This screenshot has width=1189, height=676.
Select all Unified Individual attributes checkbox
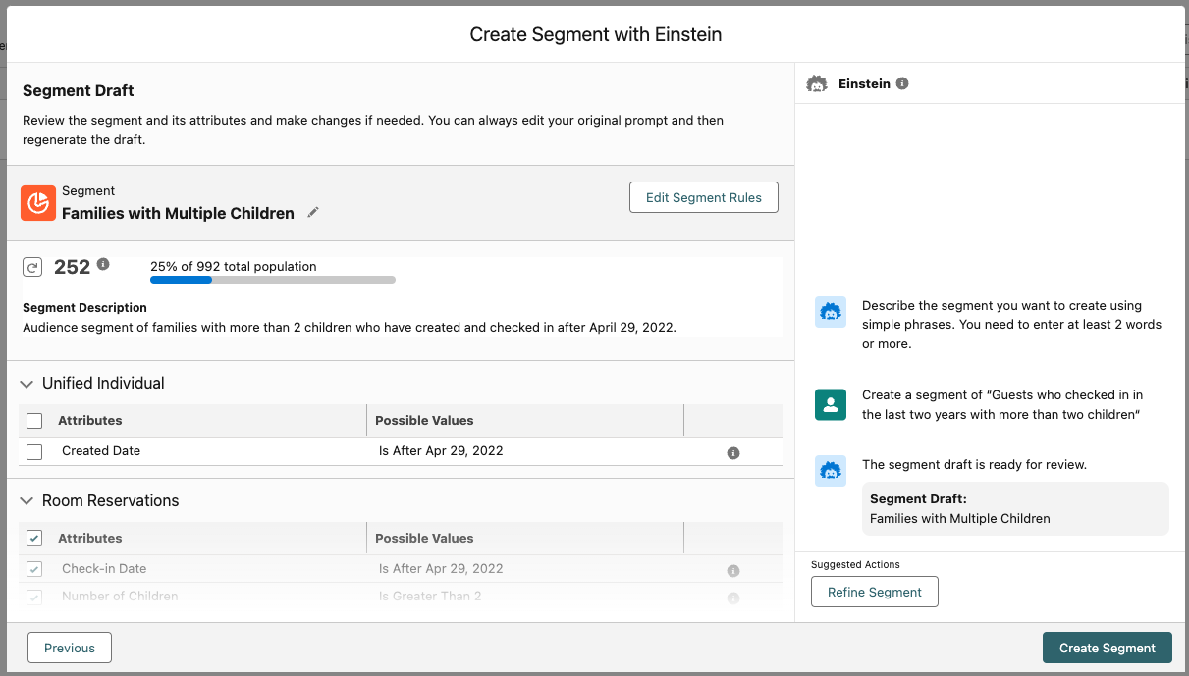34,421
